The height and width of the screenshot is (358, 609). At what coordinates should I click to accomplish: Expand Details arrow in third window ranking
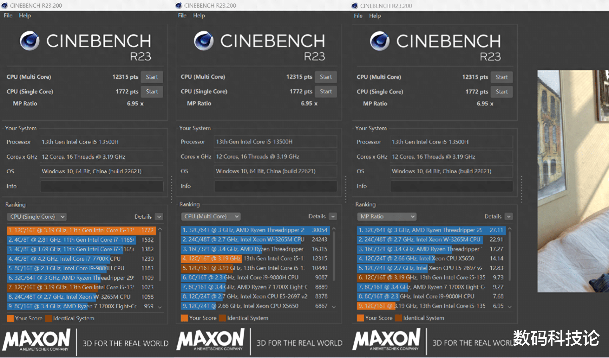pyautogui.click(x=509, y=216)
